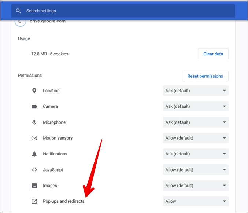Open the Notifications permission dropdown

(196, 154)
